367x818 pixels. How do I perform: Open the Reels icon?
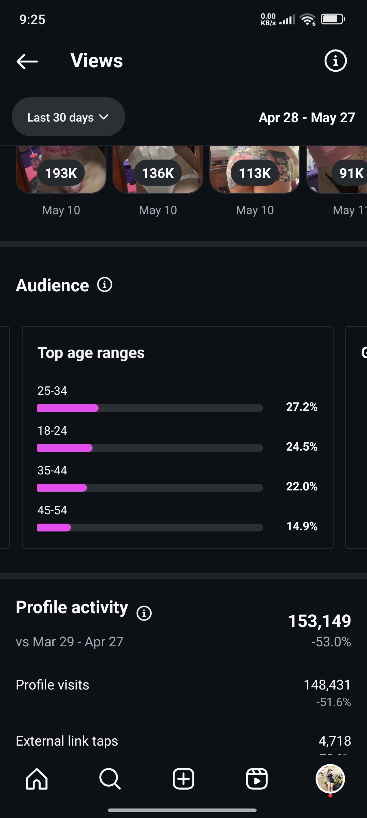point(257,779)
